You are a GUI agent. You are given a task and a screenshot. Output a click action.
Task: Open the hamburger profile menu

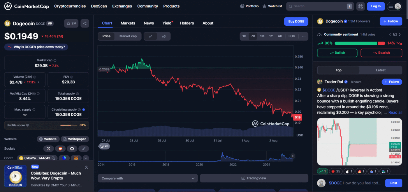tap(394, 6)
